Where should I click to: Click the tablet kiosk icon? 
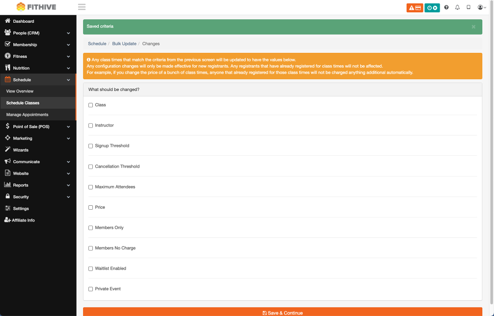click(x=468, y=7)
